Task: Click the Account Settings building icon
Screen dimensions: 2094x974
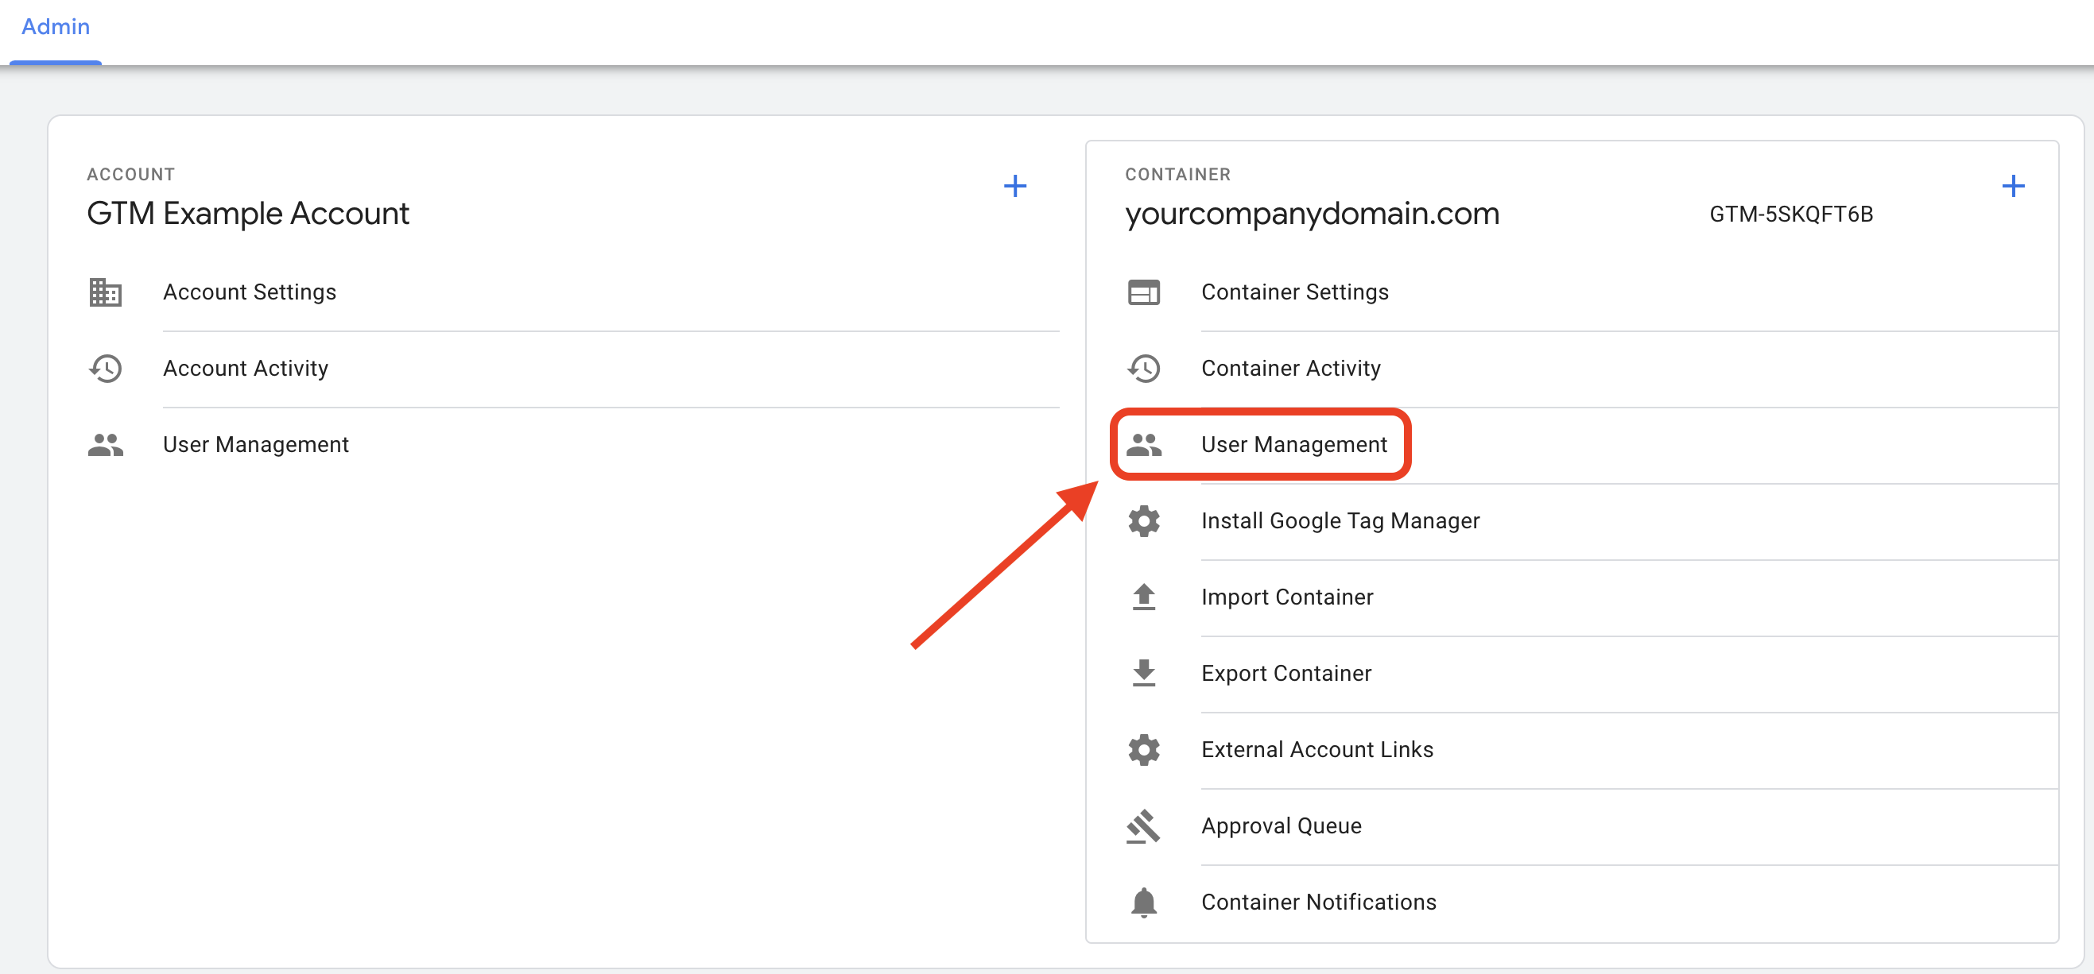Action: coord(105,292)
